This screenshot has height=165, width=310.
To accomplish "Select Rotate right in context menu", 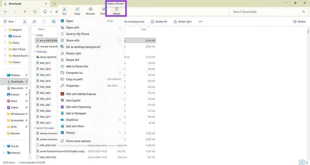I will [91, 53].
